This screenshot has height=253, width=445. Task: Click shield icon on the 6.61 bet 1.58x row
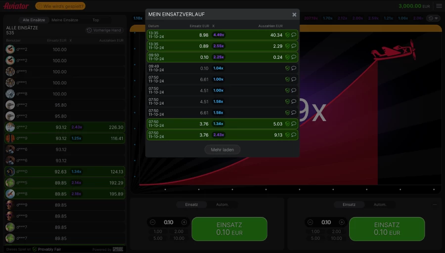coord(287,113)
